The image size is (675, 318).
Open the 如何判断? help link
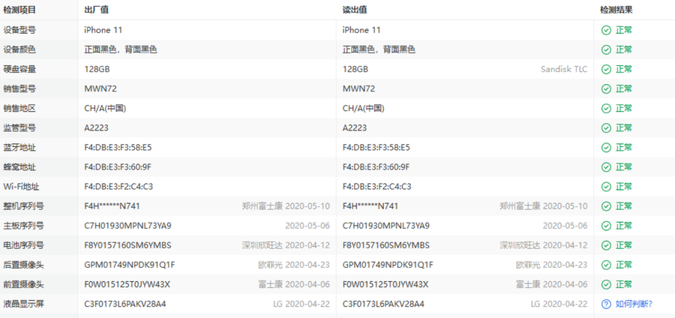pos(634,304)
